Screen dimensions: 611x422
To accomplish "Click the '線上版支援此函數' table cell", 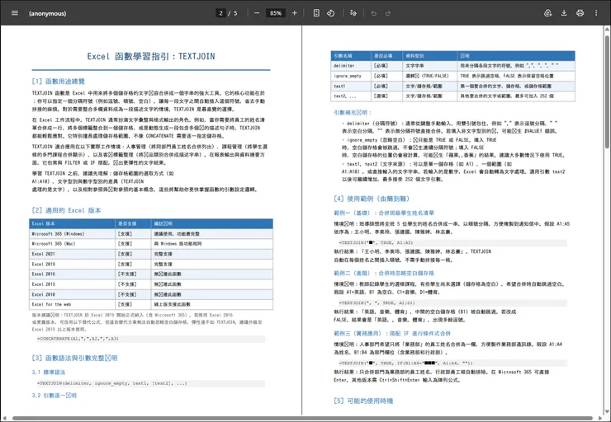I will [212, 304].
